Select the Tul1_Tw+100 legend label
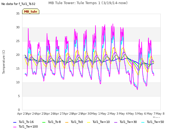Screen dimensions: 177x132 28,127
